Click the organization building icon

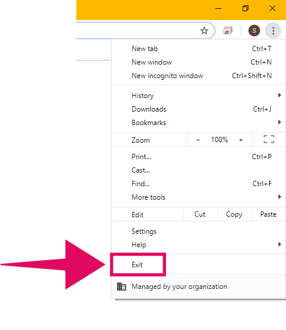(x=122, y=287)
